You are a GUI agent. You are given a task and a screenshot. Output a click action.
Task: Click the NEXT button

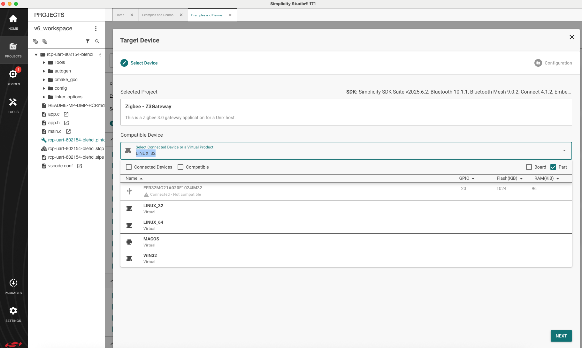pyautogui.click(x=561, y=336)
